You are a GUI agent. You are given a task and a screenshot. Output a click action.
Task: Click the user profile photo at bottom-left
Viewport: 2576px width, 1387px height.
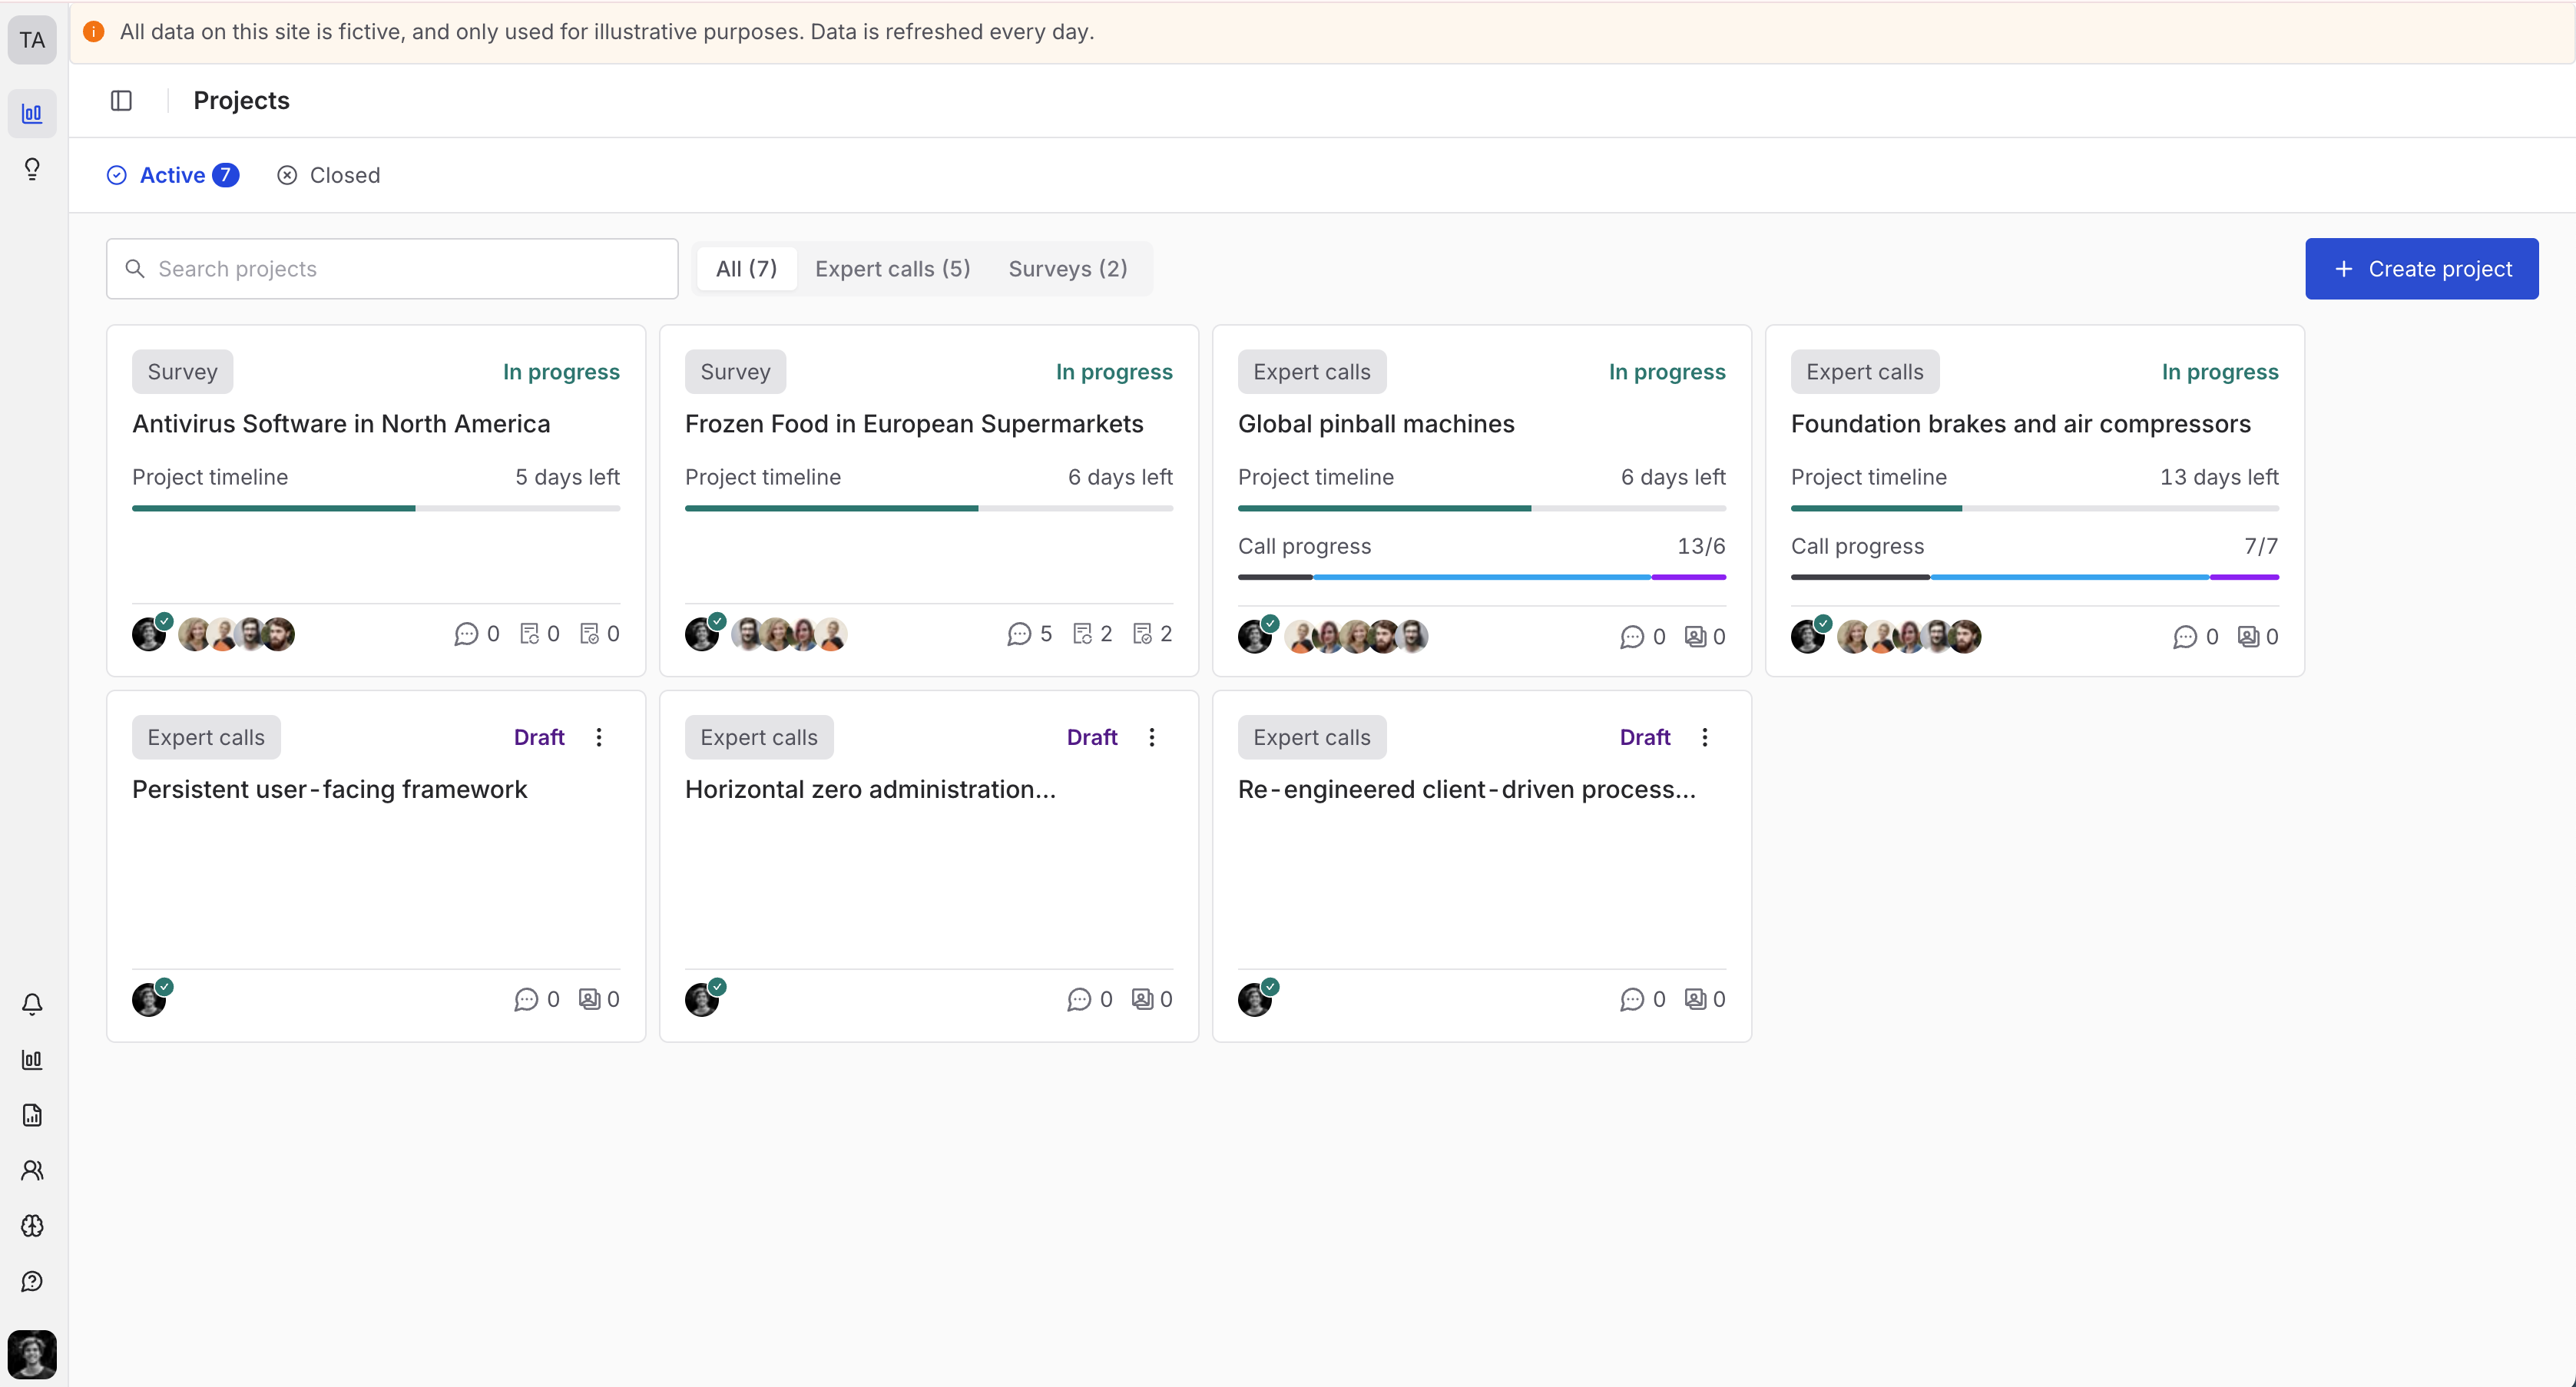click(32, 1354)
